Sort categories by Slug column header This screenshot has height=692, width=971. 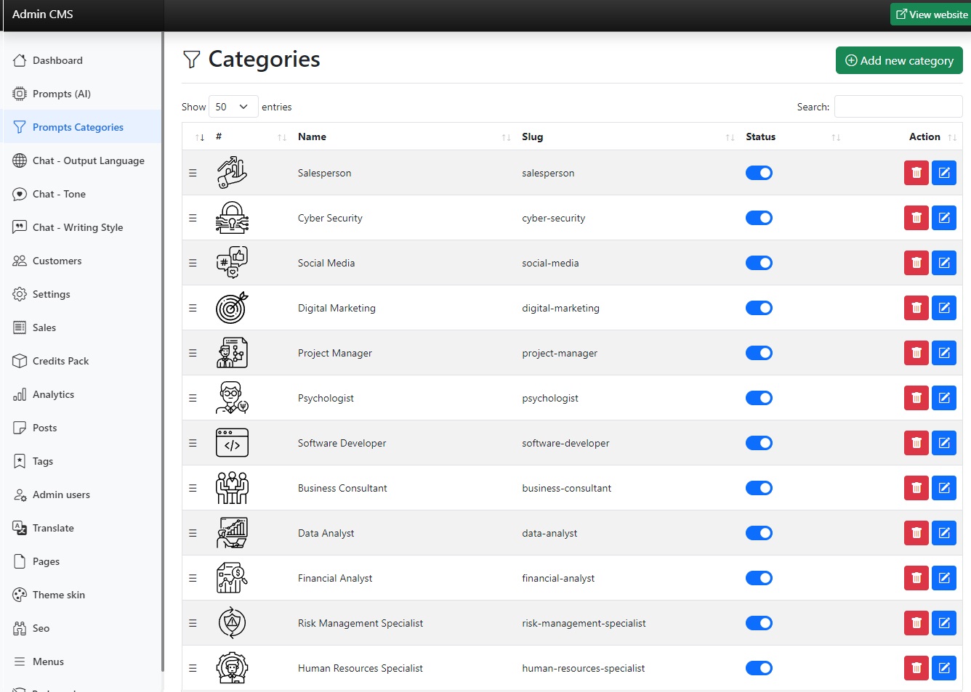pyautogui.click(x=532, y=137)
